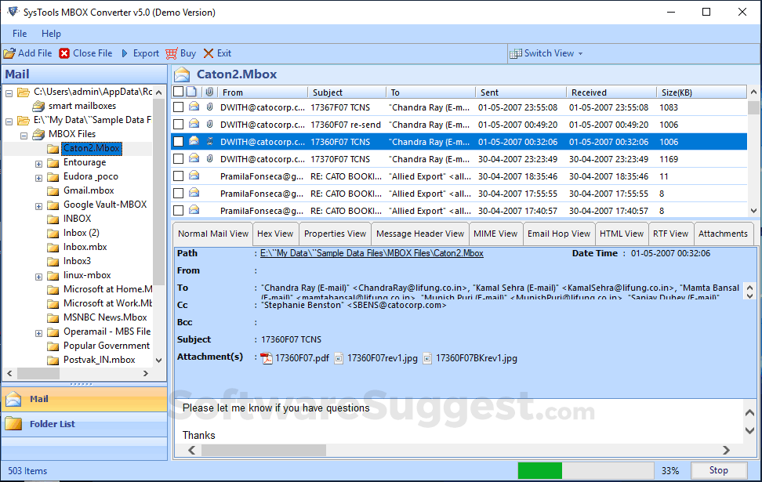
Task: Open the Switch View dropdown
Action: point(547,53)
